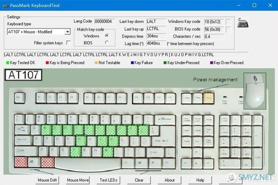The image size is (278, 185).
Task: Click the Windows Key code field 18 (0x12)
Action: tap(214, 22)
